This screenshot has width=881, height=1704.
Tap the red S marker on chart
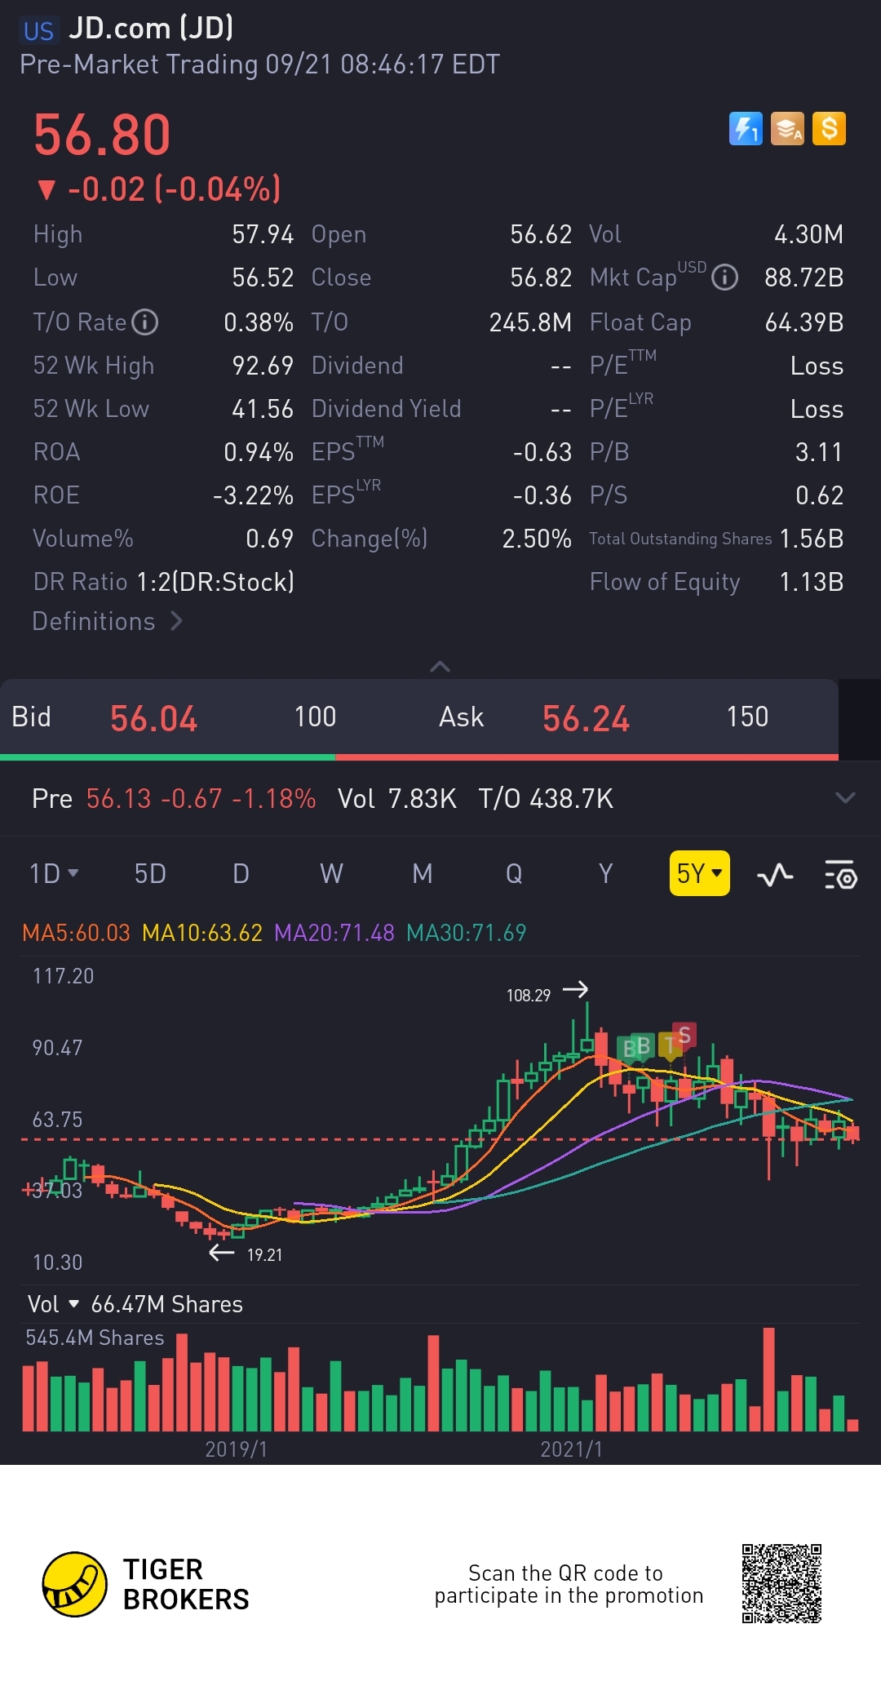[x=684, y=1036]
